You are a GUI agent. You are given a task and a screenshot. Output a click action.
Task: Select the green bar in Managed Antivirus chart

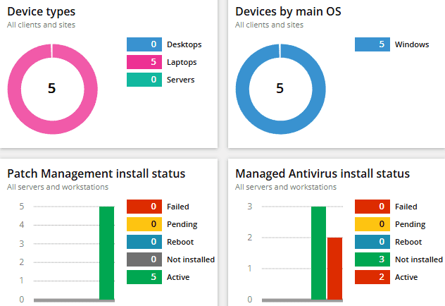[x=319, y=253]
